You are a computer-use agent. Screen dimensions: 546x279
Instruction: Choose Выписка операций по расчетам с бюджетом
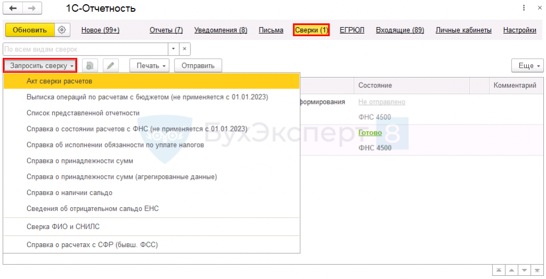click(151, 97)
